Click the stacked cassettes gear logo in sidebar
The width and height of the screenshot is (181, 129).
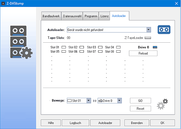click(22, 42)
